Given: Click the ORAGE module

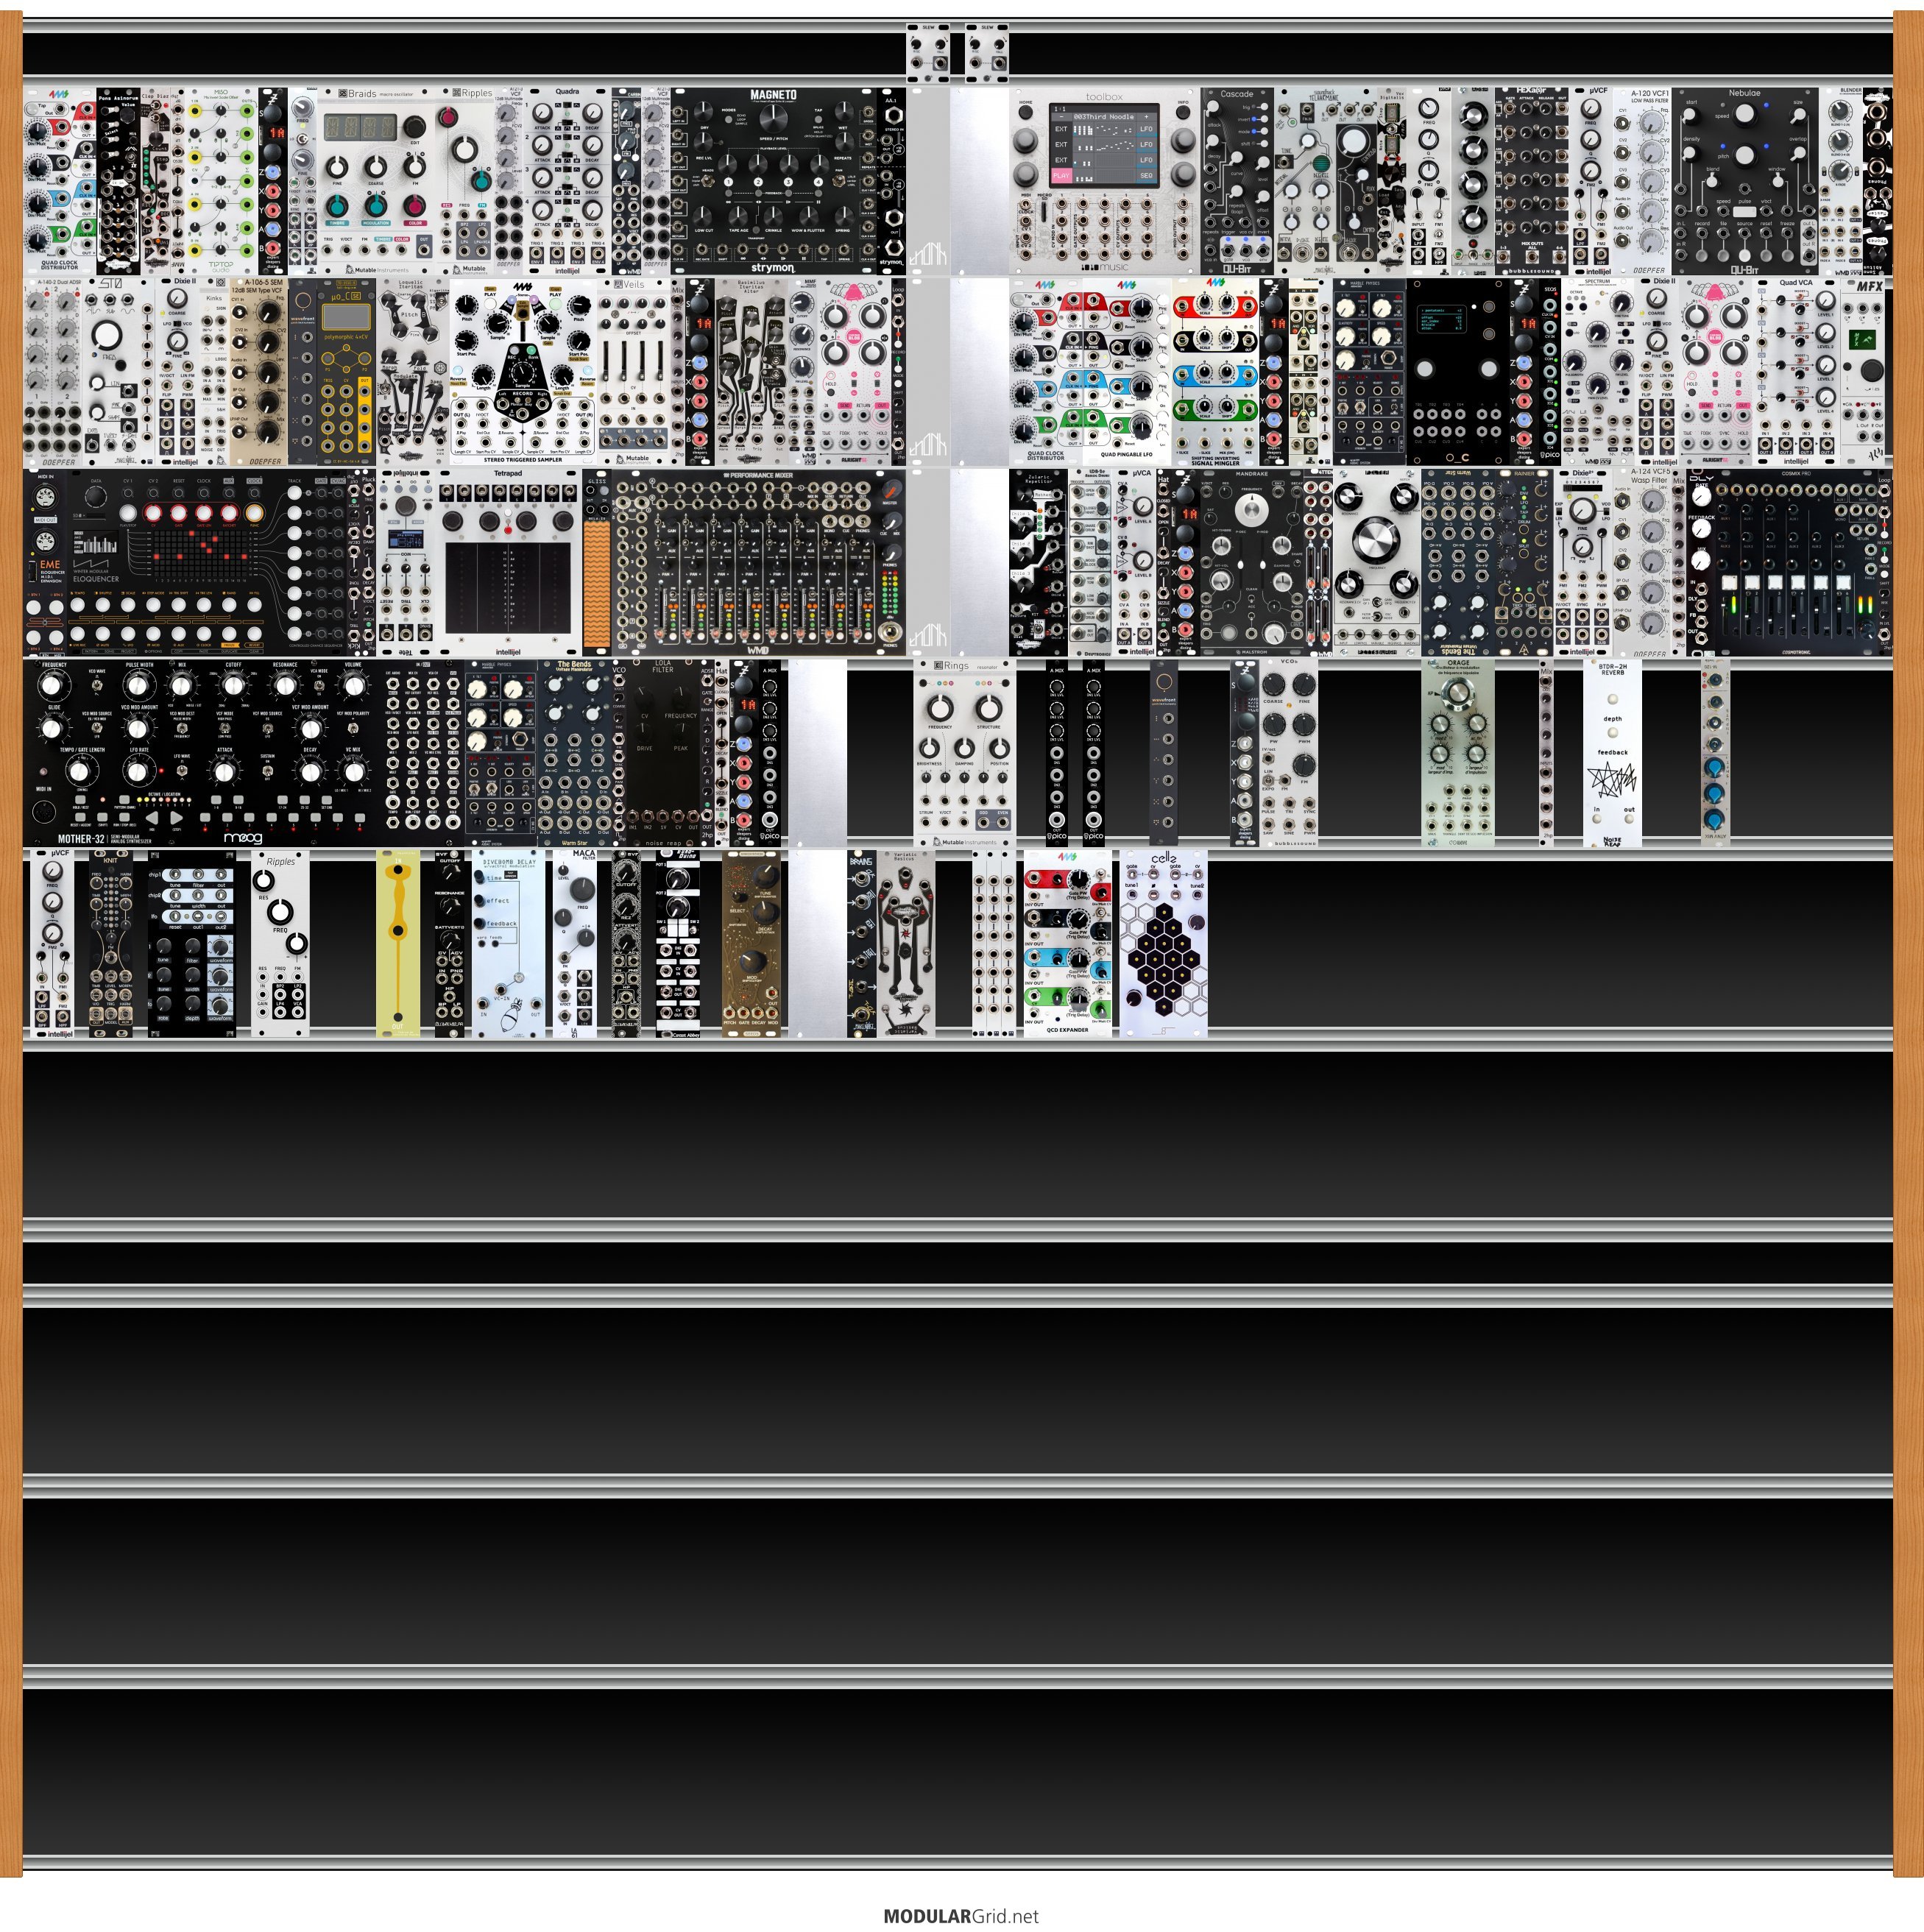Looking at the screenshot, I should click(1458, 753).
